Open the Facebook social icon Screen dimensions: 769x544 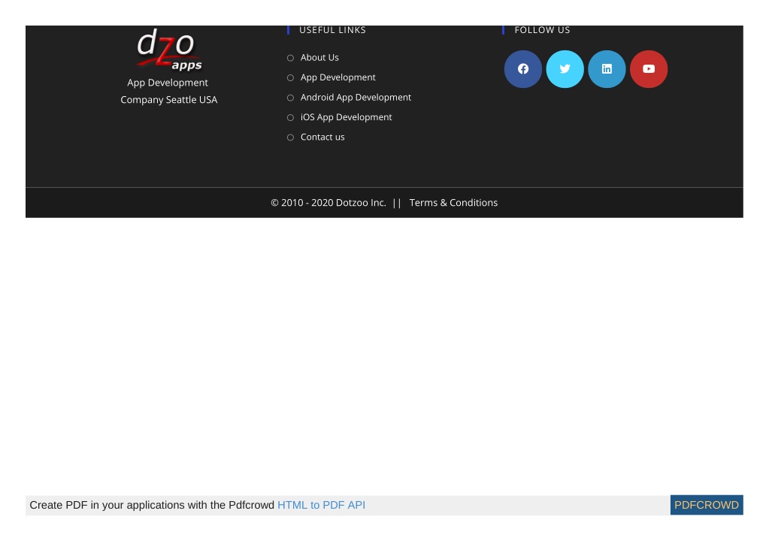pyautogui.click(x=522, y=69)
